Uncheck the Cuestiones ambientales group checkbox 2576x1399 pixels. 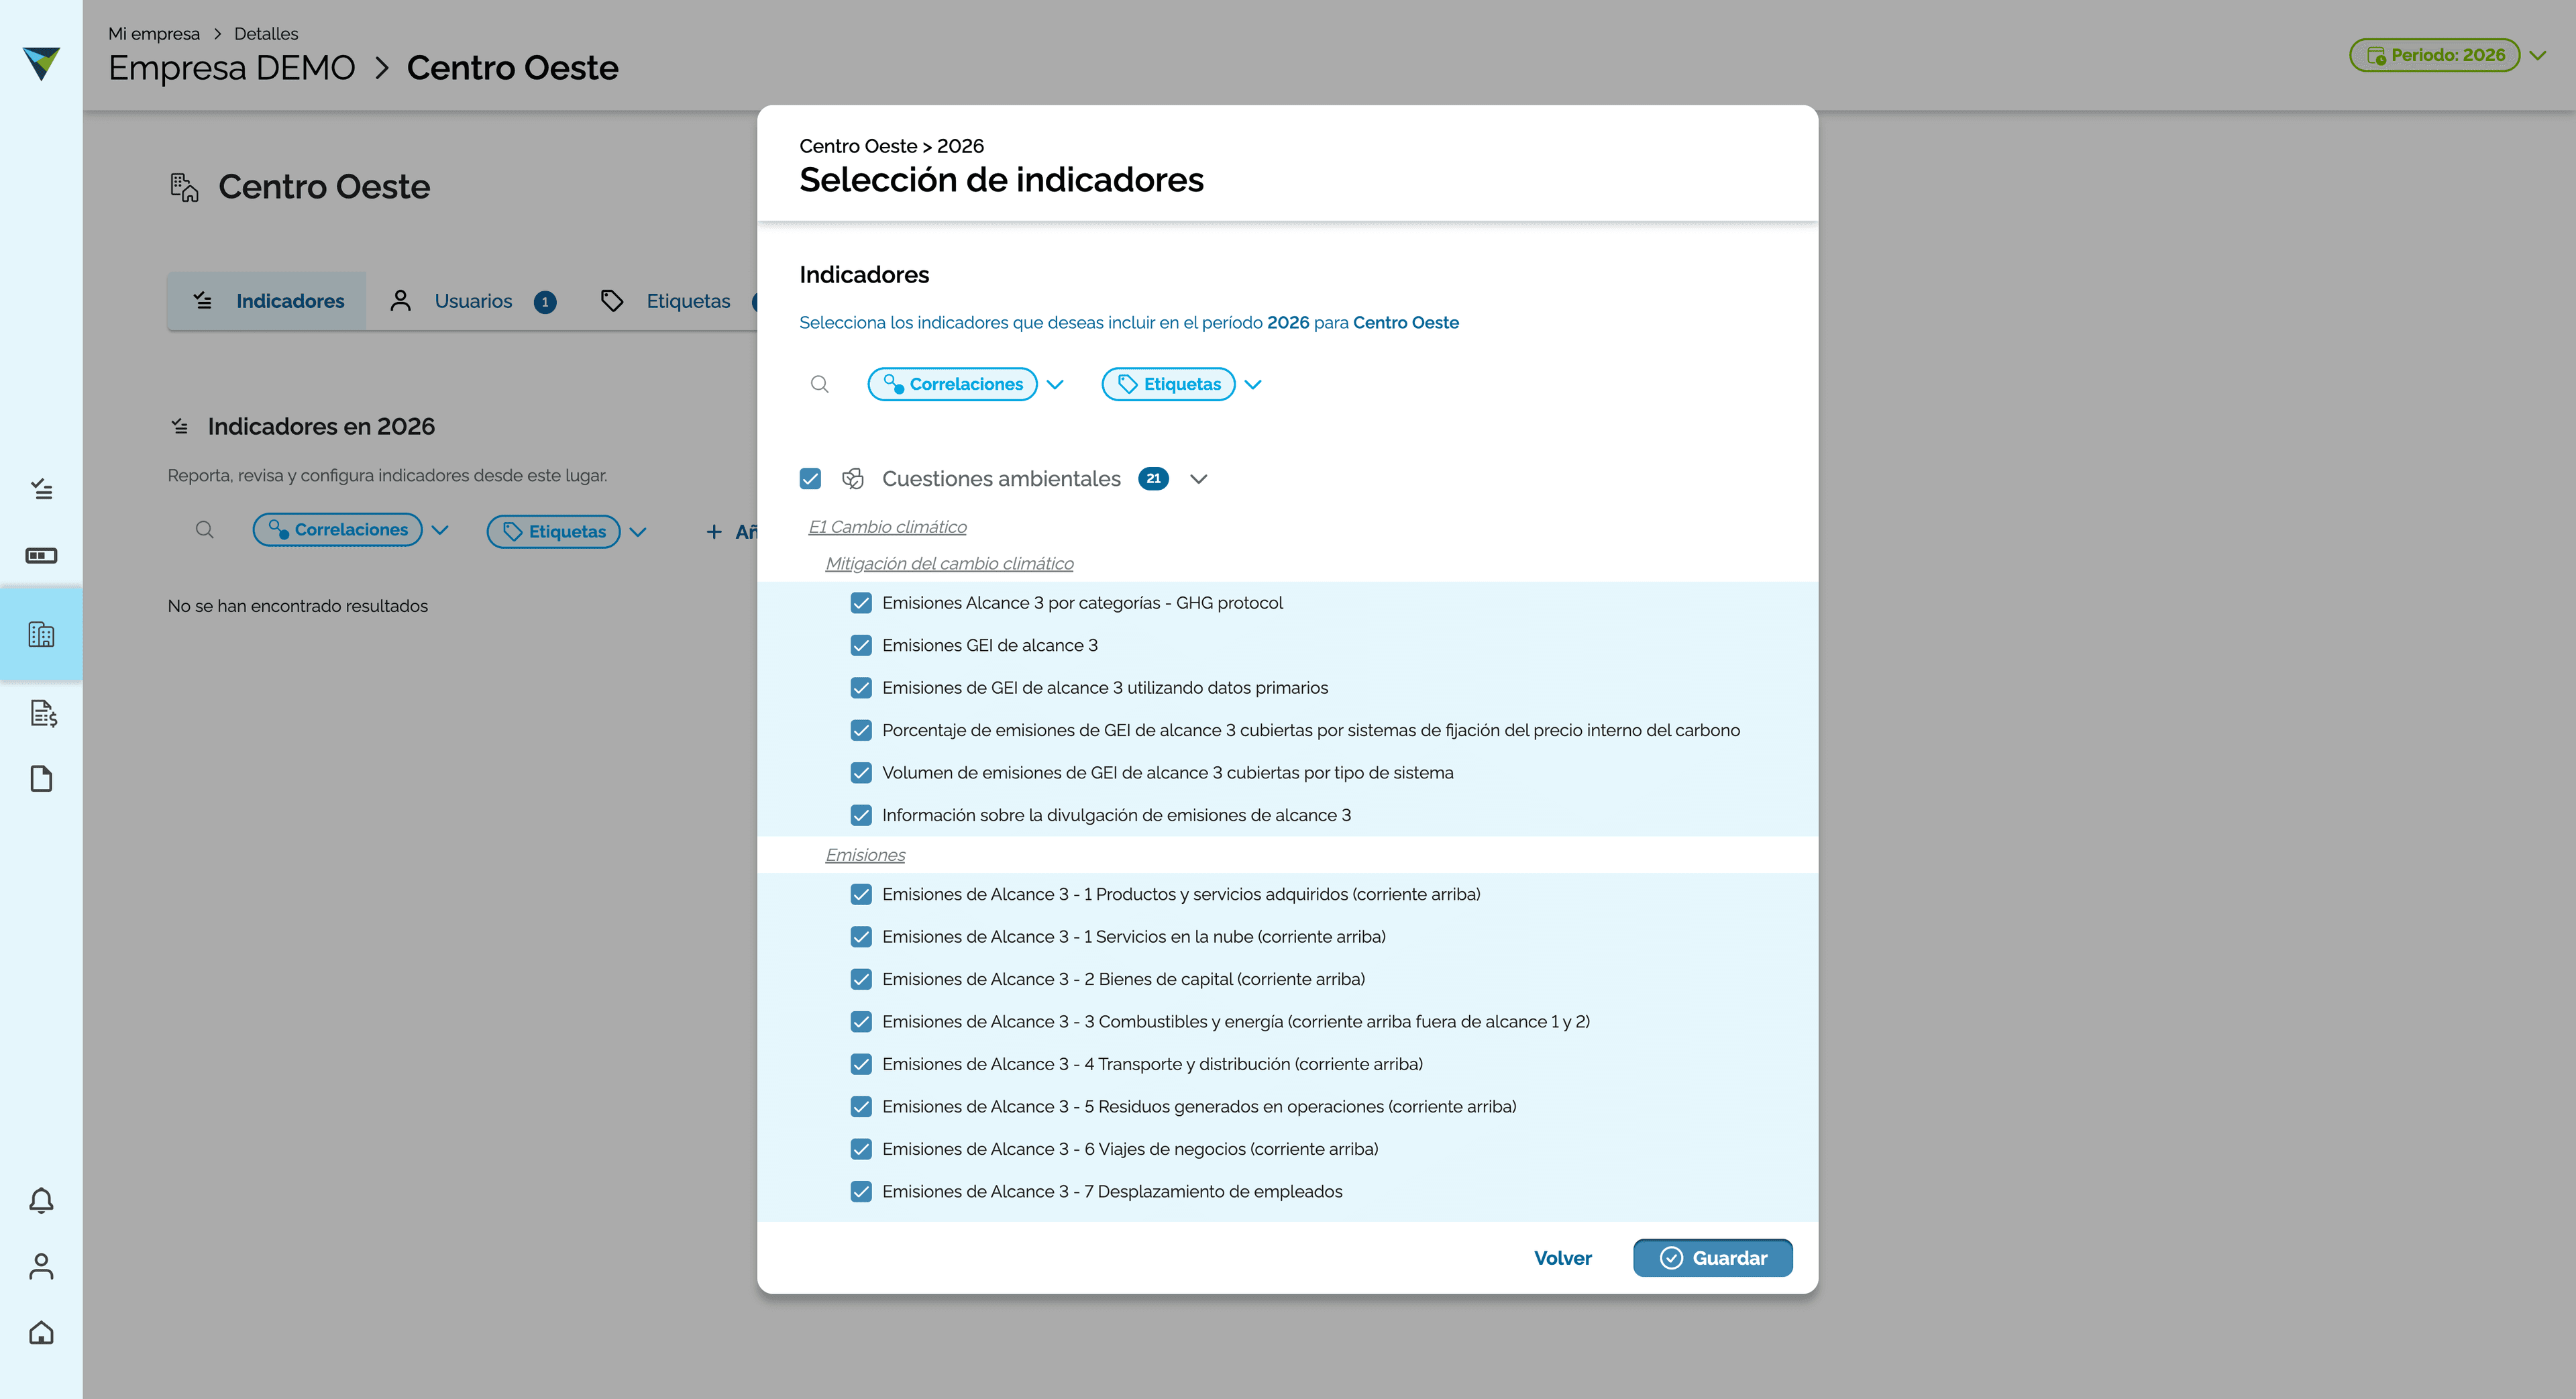[x=810, y=479]
